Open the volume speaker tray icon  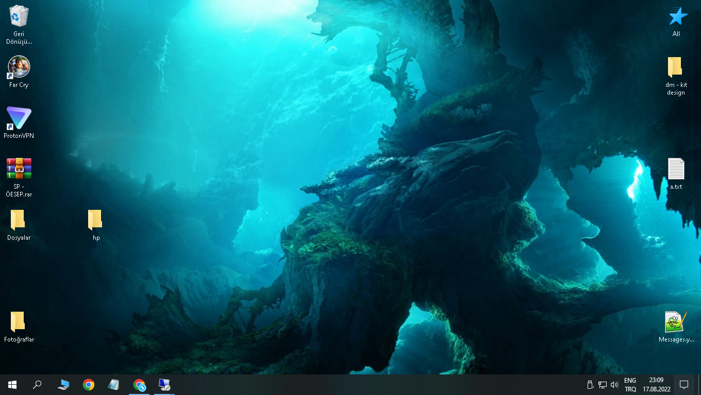[614, 384]
